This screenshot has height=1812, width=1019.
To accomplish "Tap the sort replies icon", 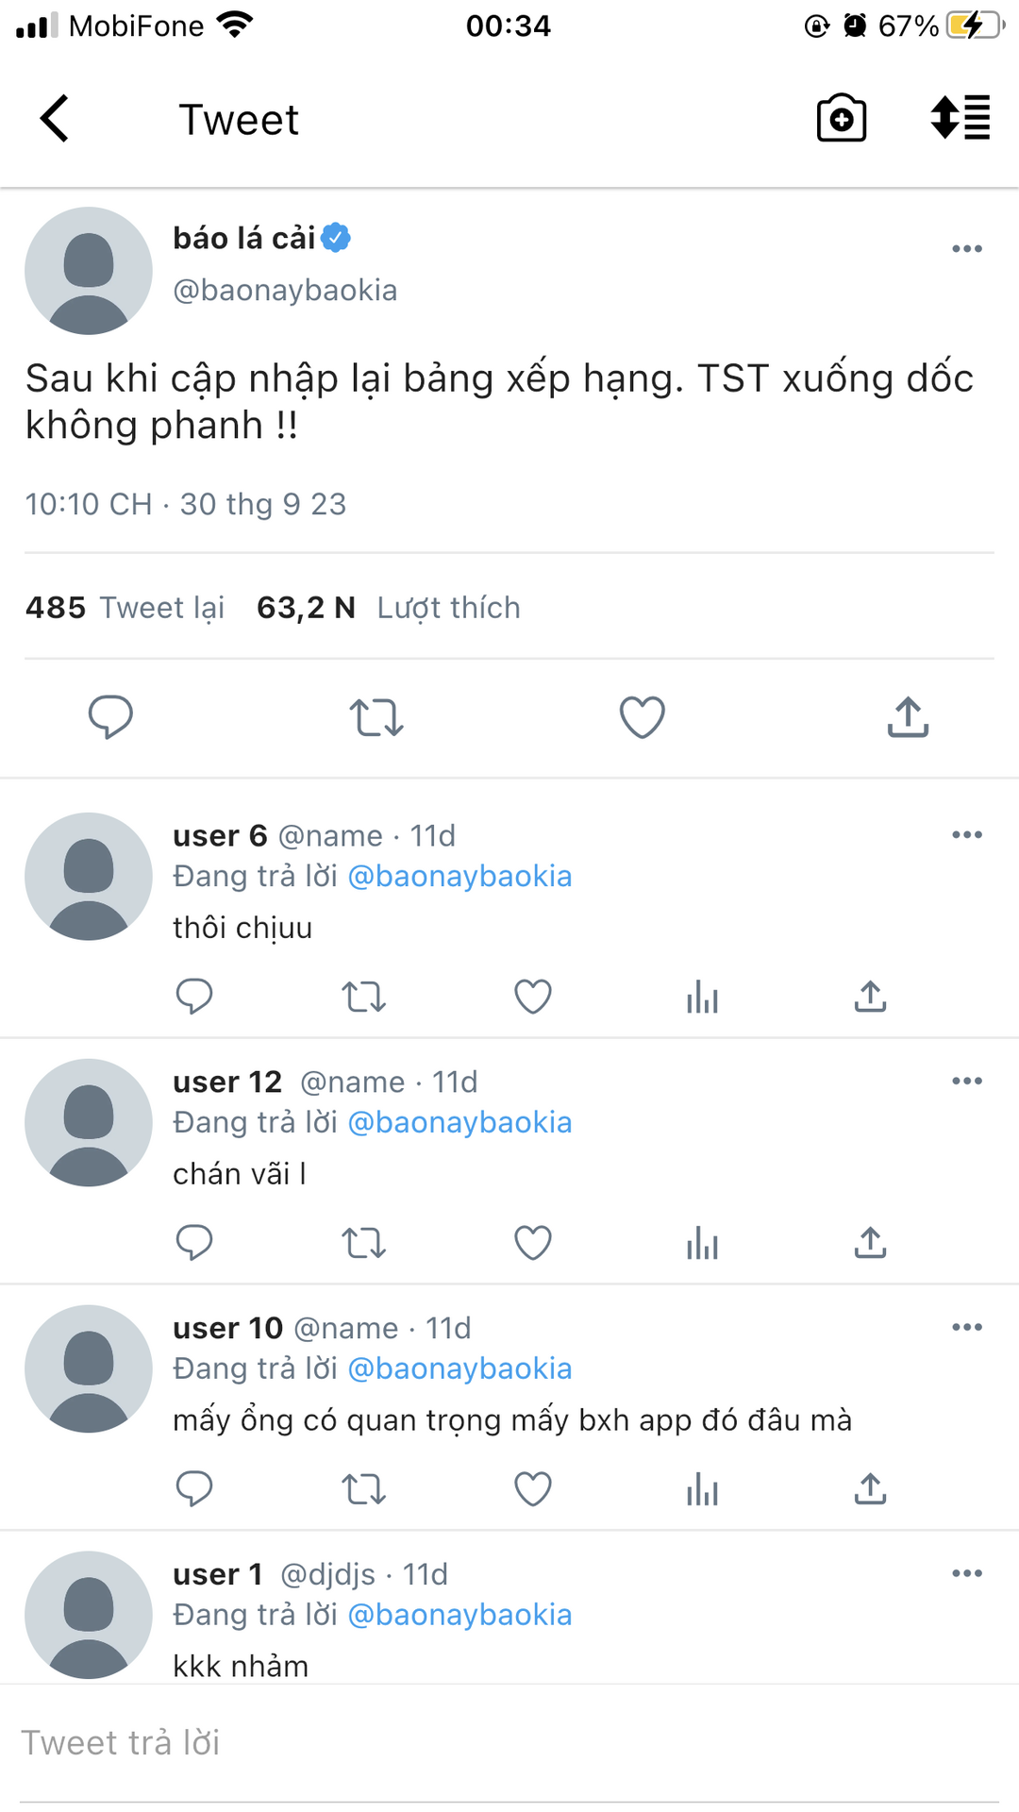I will (960, 119).
